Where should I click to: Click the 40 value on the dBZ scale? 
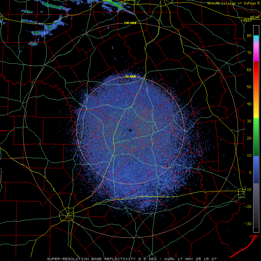pyautogui.click(x=249, y=104)
